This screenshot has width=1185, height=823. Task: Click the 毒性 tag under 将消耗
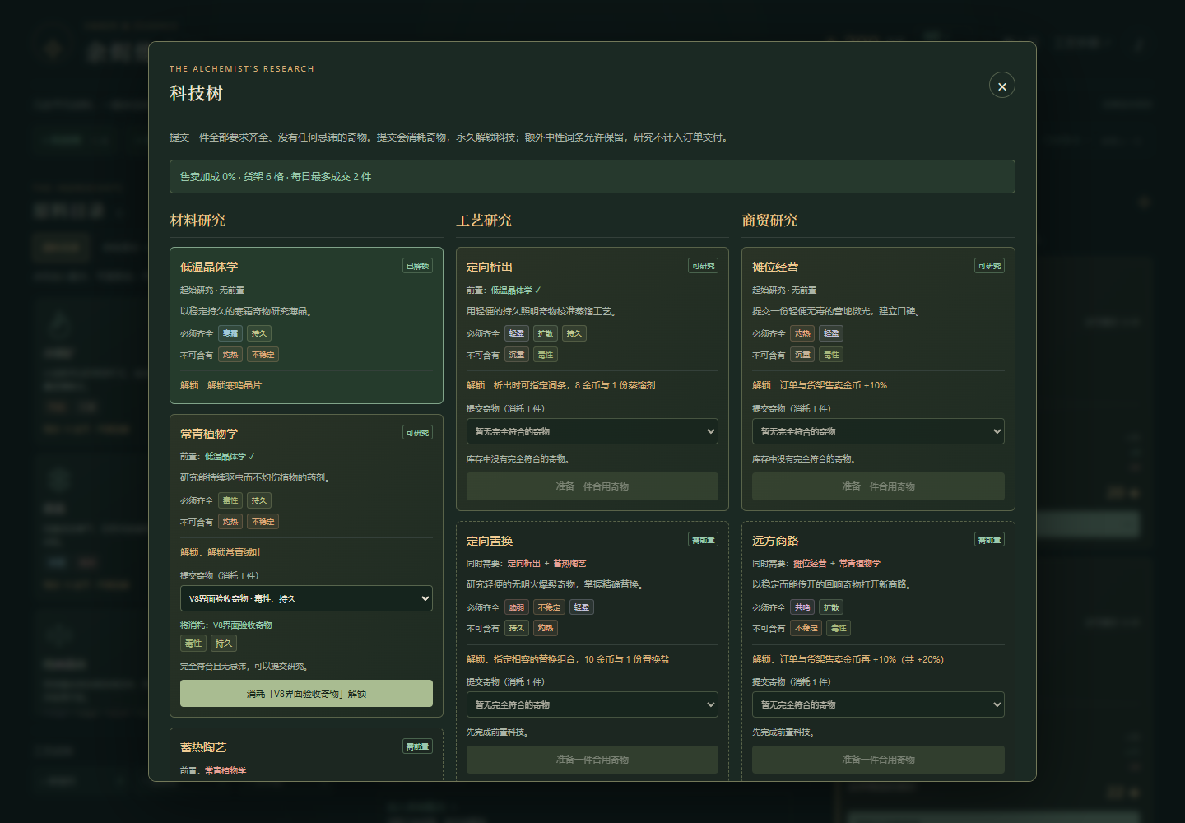tap(193, 644)
